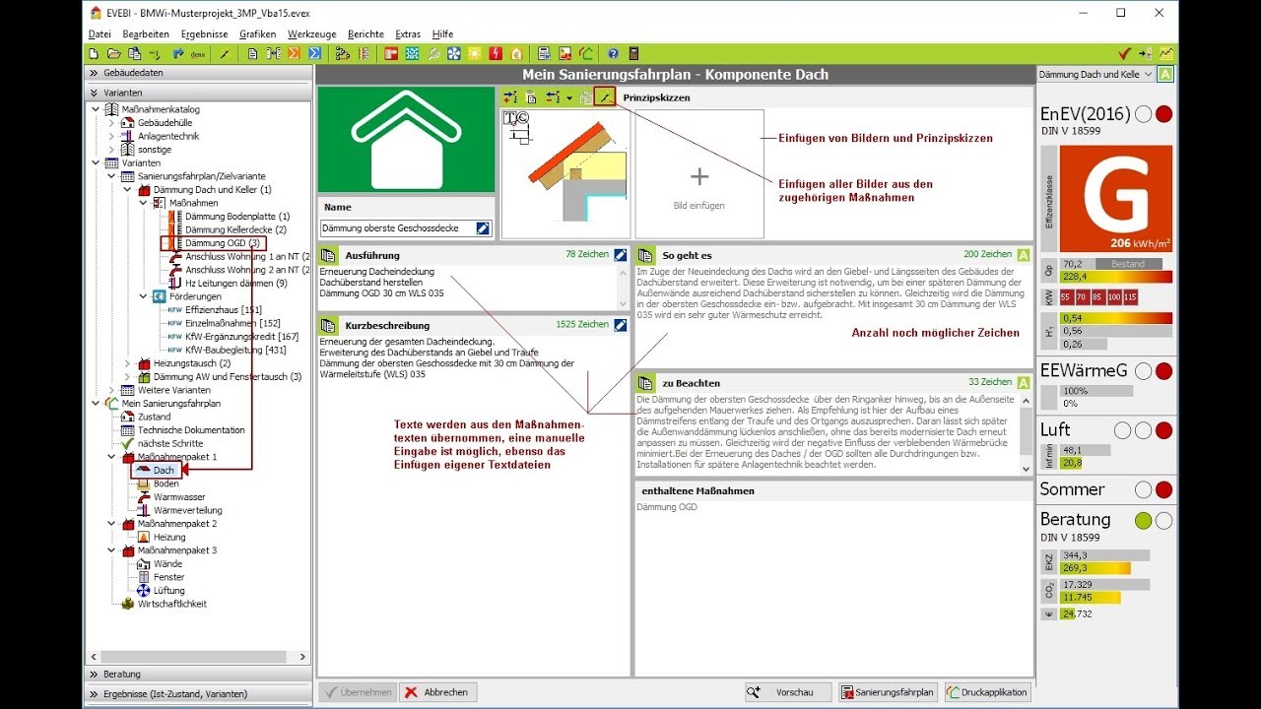Edit the Name field with pencil icon
Screen dimensions: 1261x709
click(x=483, y=228)
